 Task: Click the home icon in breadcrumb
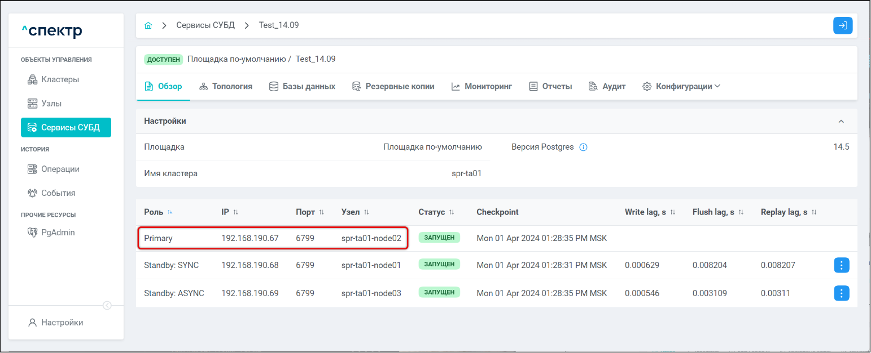148,25
